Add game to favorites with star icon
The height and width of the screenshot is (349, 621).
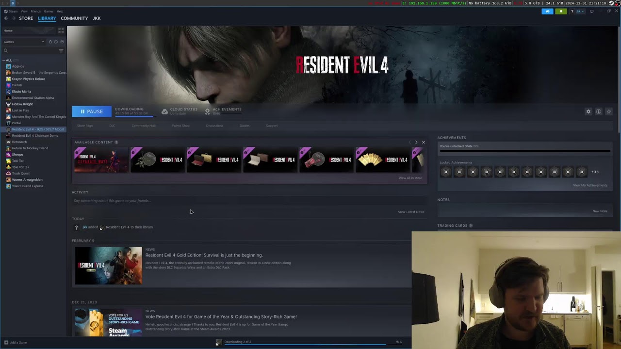tap(609, 111)
